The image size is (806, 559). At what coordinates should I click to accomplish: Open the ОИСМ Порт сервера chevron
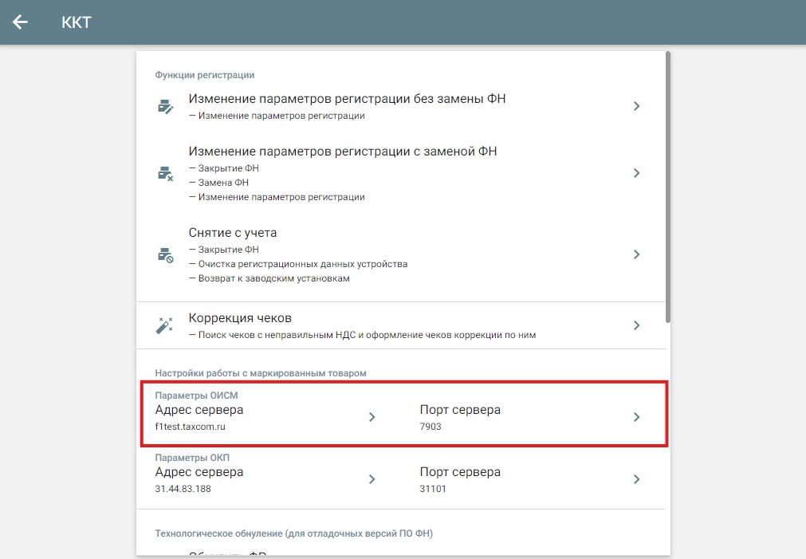636,417
